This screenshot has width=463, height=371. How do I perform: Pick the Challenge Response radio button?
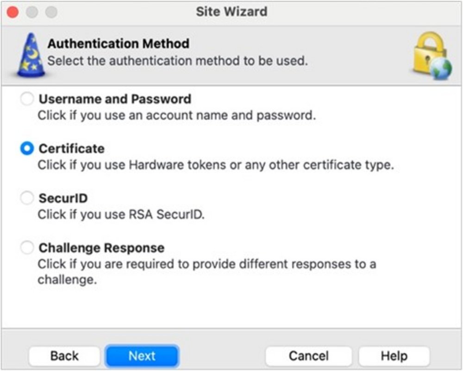click(x=27, y=248)
